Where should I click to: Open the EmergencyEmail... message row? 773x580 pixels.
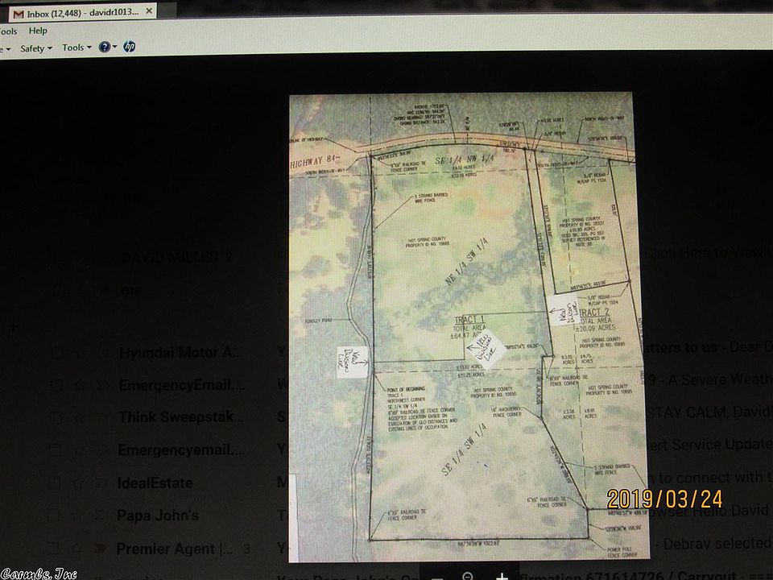click(181, 385)
